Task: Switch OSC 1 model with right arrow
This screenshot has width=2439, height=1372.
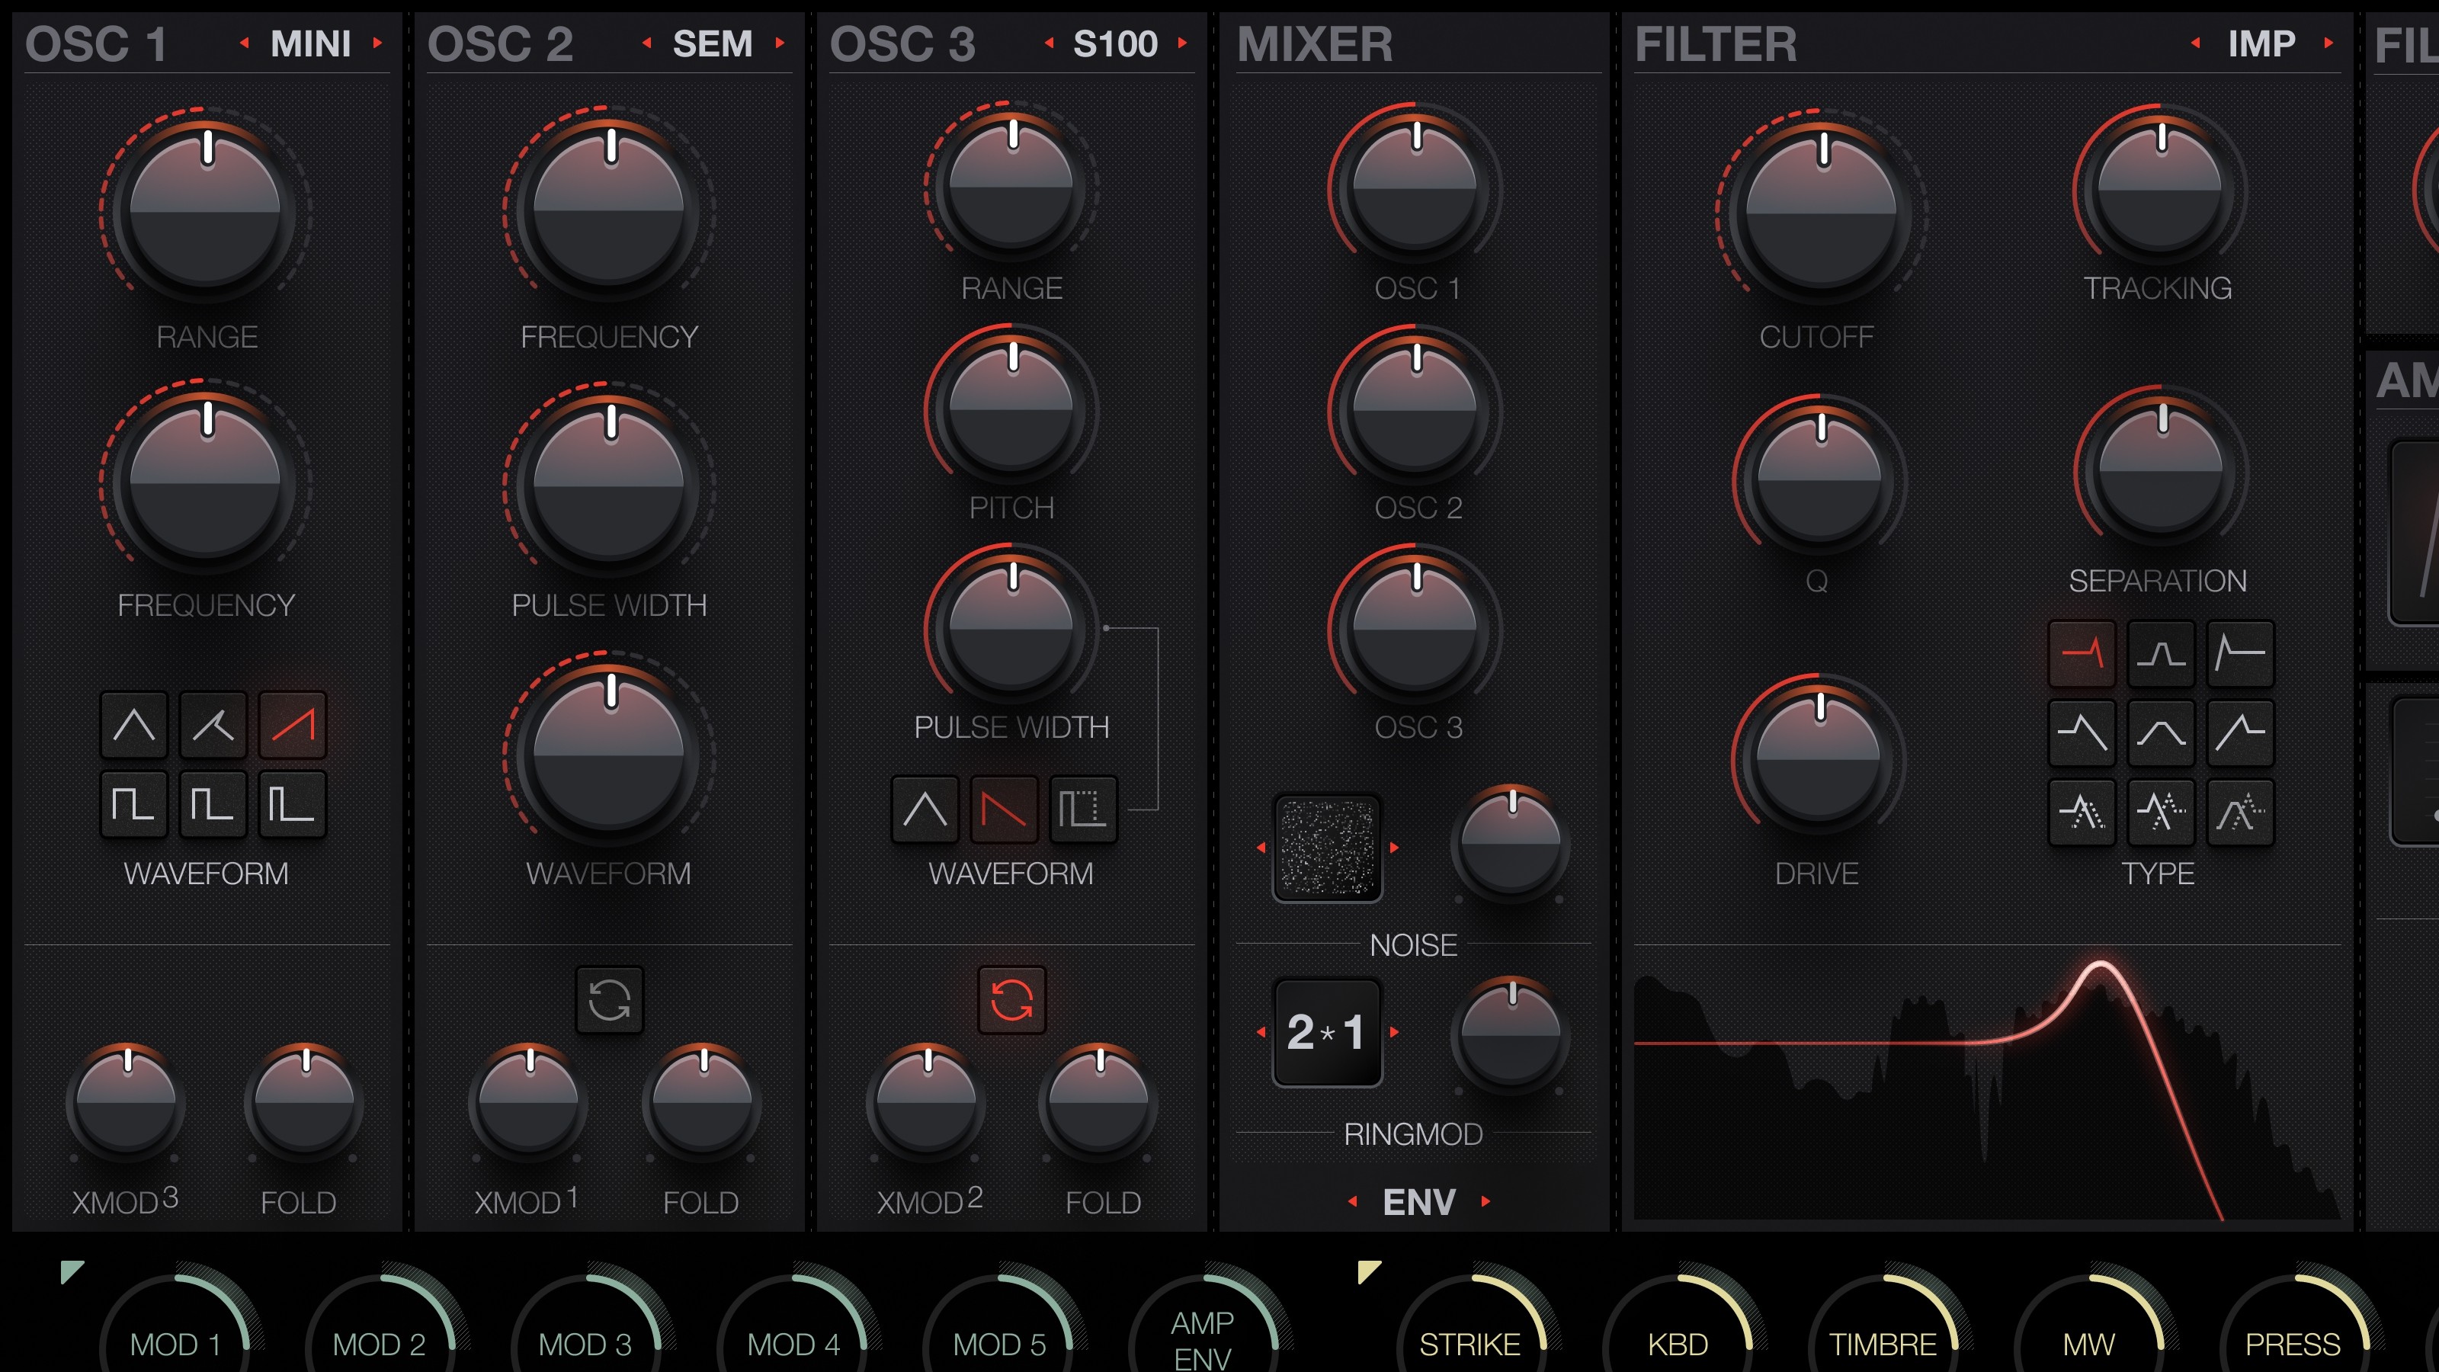Action: point(378,43)
